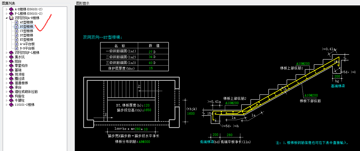Expand the 11G101-2楼梯 tree node
The width and height of the screenshot is (360, 151).
(7, 105)
